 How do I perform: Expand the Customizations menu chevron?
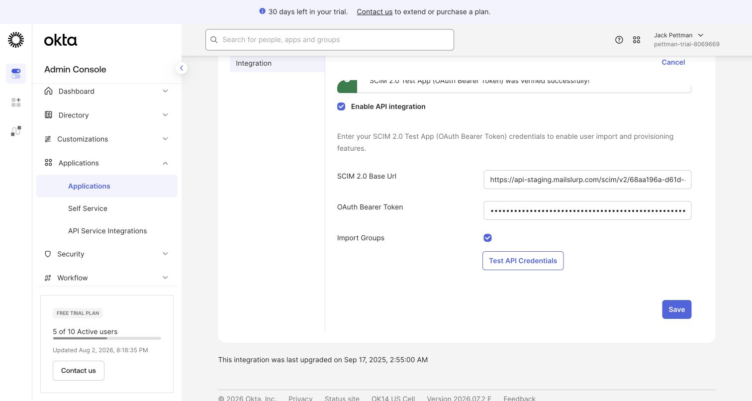pos(166,139)
